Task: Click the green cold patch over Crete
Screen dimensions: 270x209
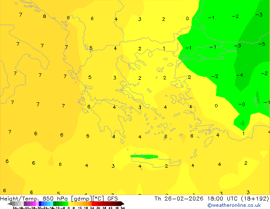Action: tap(144, 157)
